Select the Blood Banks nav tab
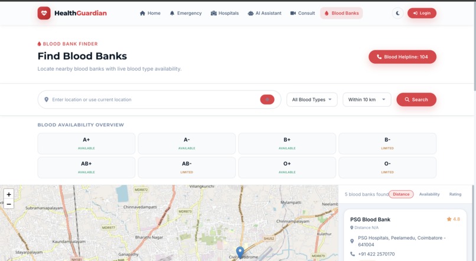Viewport: 476px width, 261px height. [x=341, y=14]
